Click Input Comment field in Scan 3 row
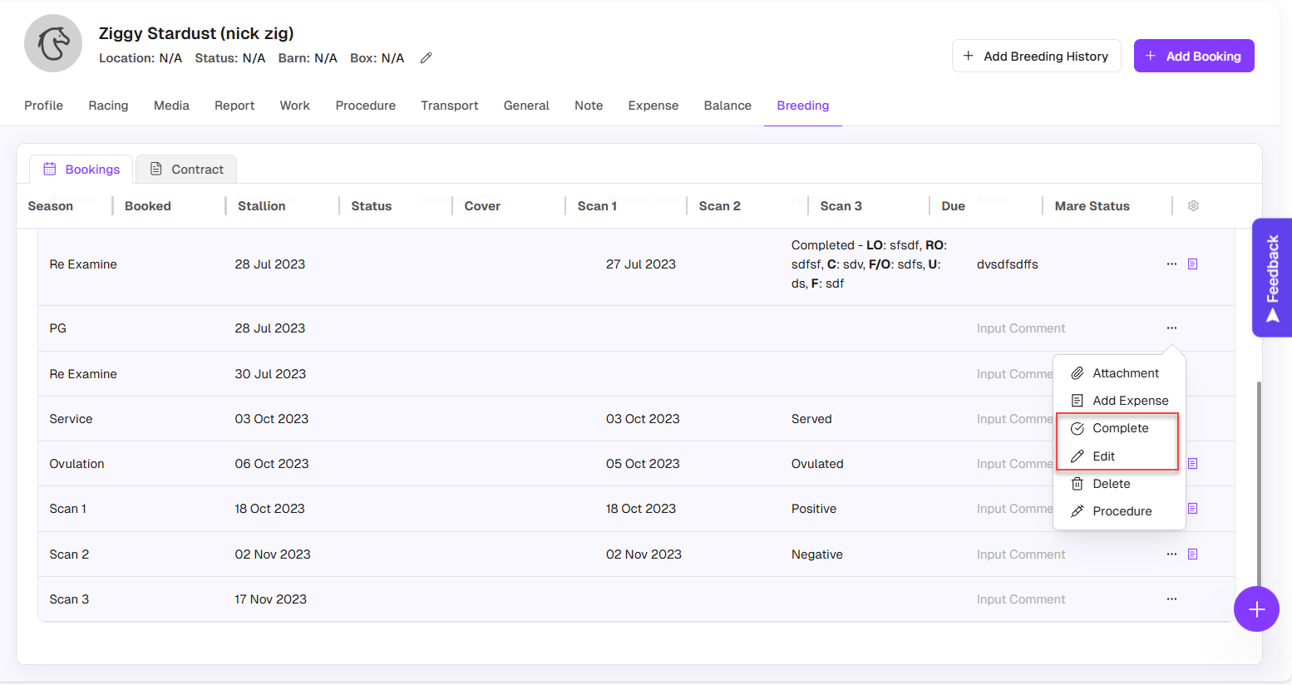 click(1020, 599)
